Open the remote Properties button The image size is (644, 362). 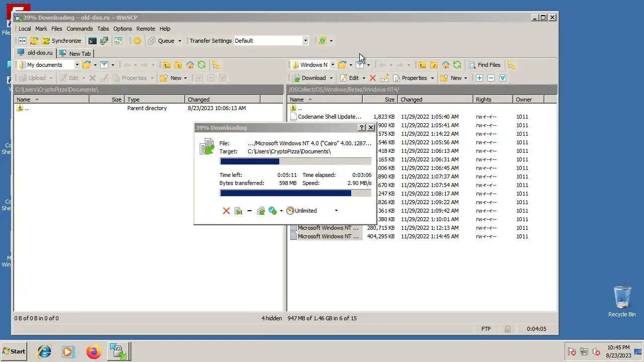[410, 78]
